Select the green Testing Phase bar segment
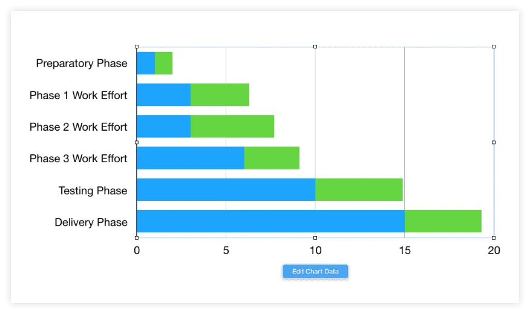Screen dimensions: 530x314 (359, 190)
